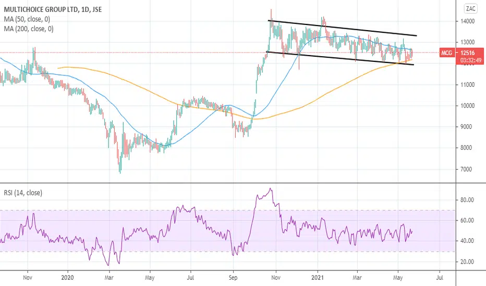Click the 12516 current price label
The height and width of the screenshot is (286, 486).
tap(467, 53)
